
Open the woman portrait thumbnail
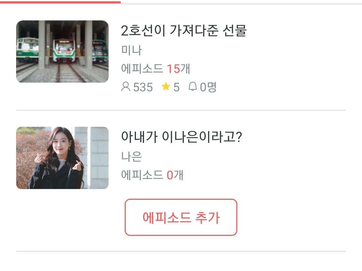(x=62, y=158)
